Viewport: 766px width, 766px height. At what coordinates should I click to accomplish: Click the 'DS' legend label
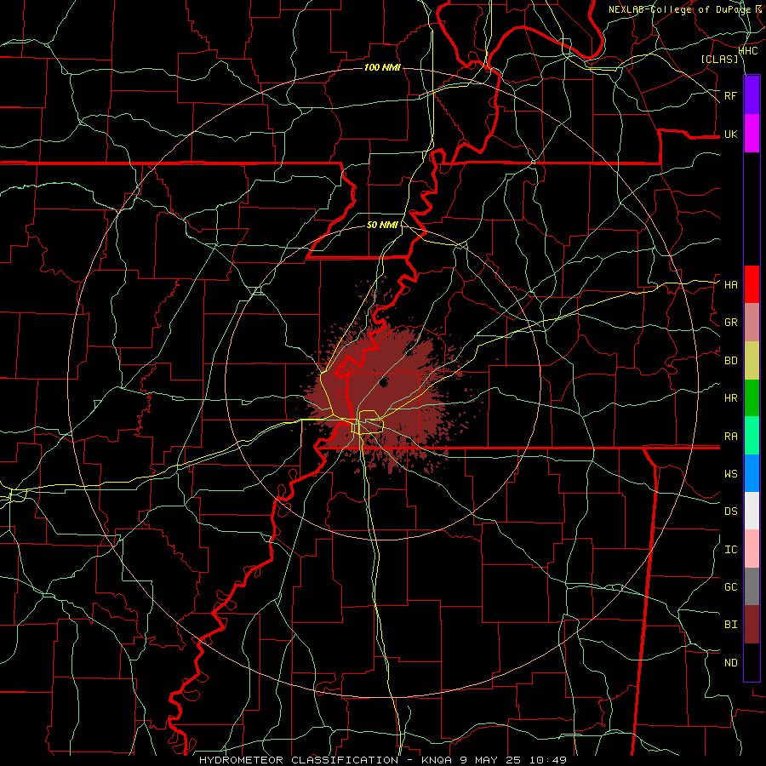click(x=730, y=512)
